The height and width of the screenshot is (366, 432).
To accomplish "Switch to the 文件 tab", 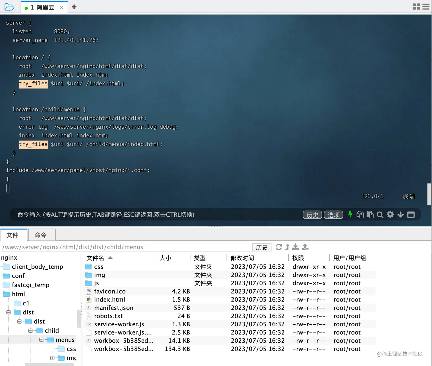I will click(13, 235).
